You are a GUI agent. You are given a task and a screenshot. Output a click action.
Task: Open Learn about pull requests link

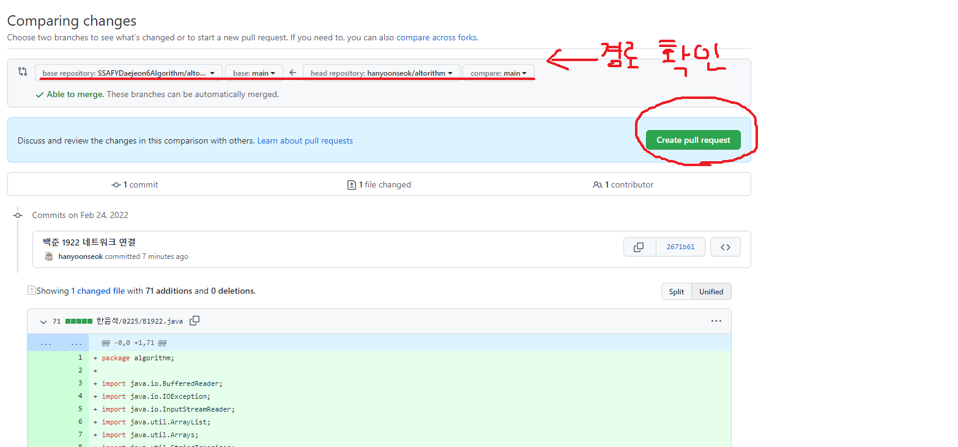click(x=305, y=140)
